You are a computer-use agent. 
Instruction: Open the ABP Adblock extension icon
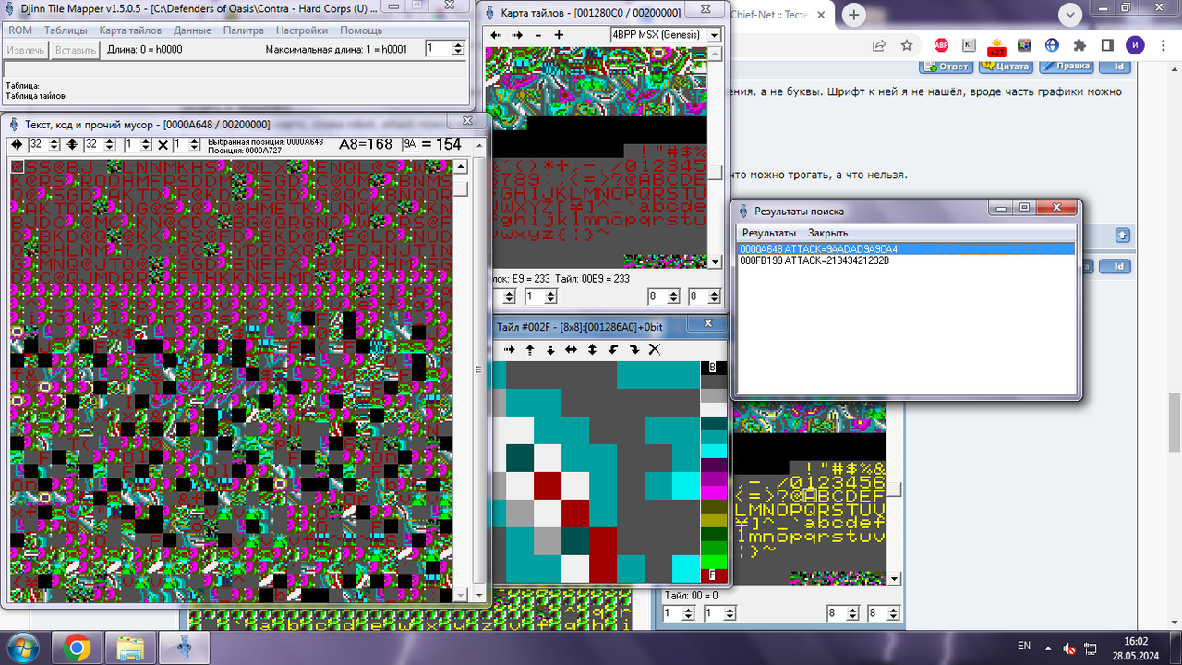coord(941,45)
